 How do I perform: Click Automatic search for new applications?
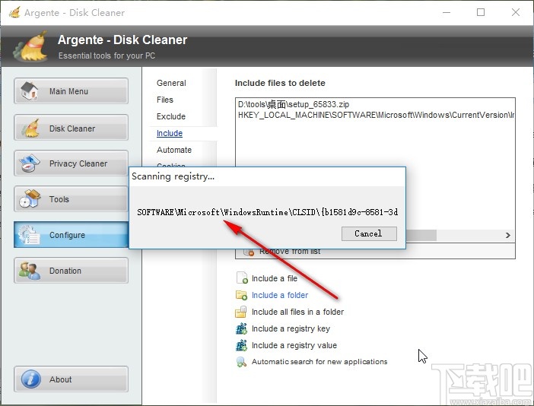coord(319,361)
